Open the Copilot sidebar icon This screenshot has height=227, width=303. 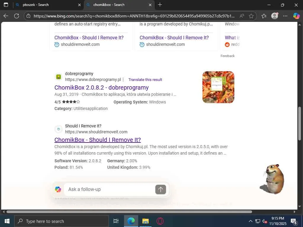[296, 16]
